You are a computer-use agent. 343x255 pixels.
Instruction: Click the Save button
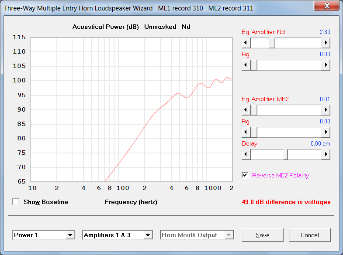263,235
